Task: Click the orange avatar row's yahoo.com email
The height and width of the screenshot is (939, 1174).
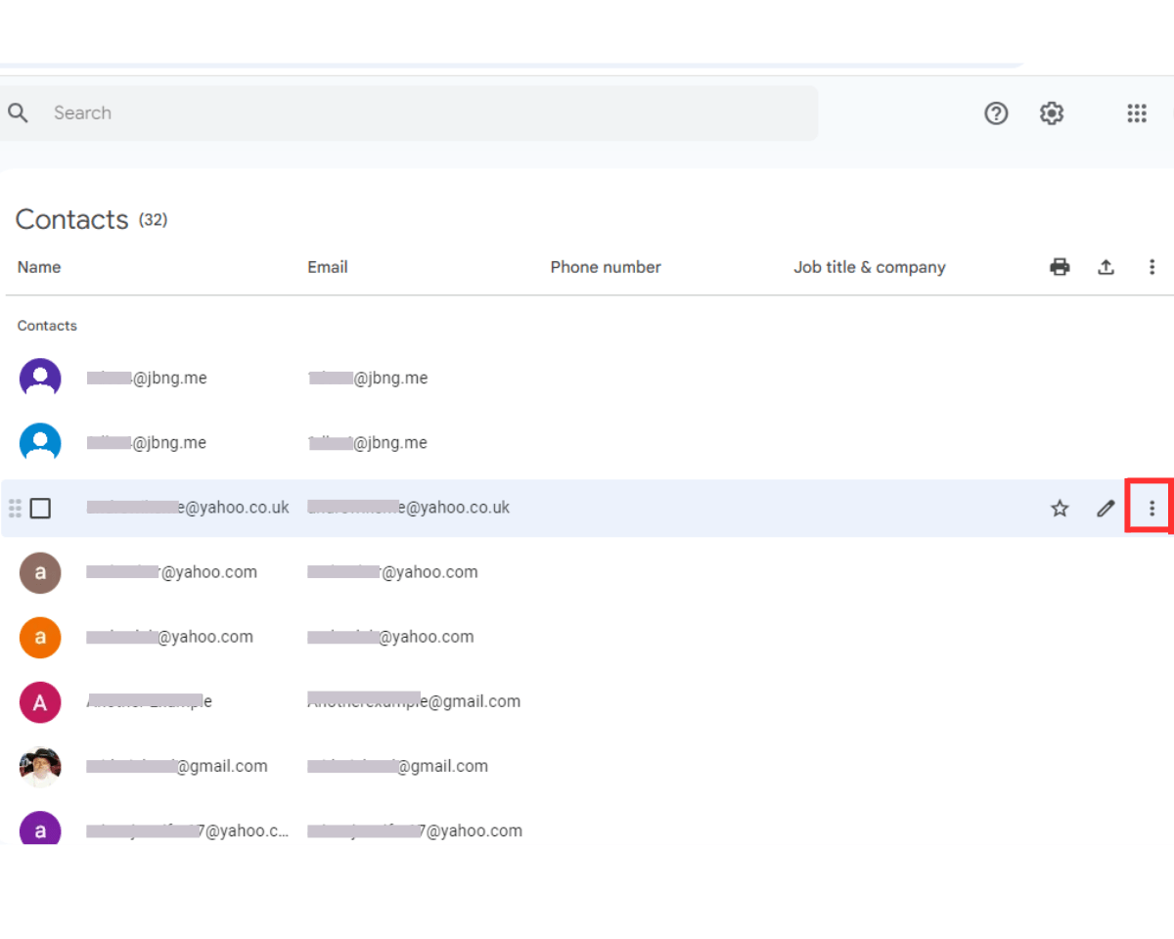Action: click(x=390, y=637)
